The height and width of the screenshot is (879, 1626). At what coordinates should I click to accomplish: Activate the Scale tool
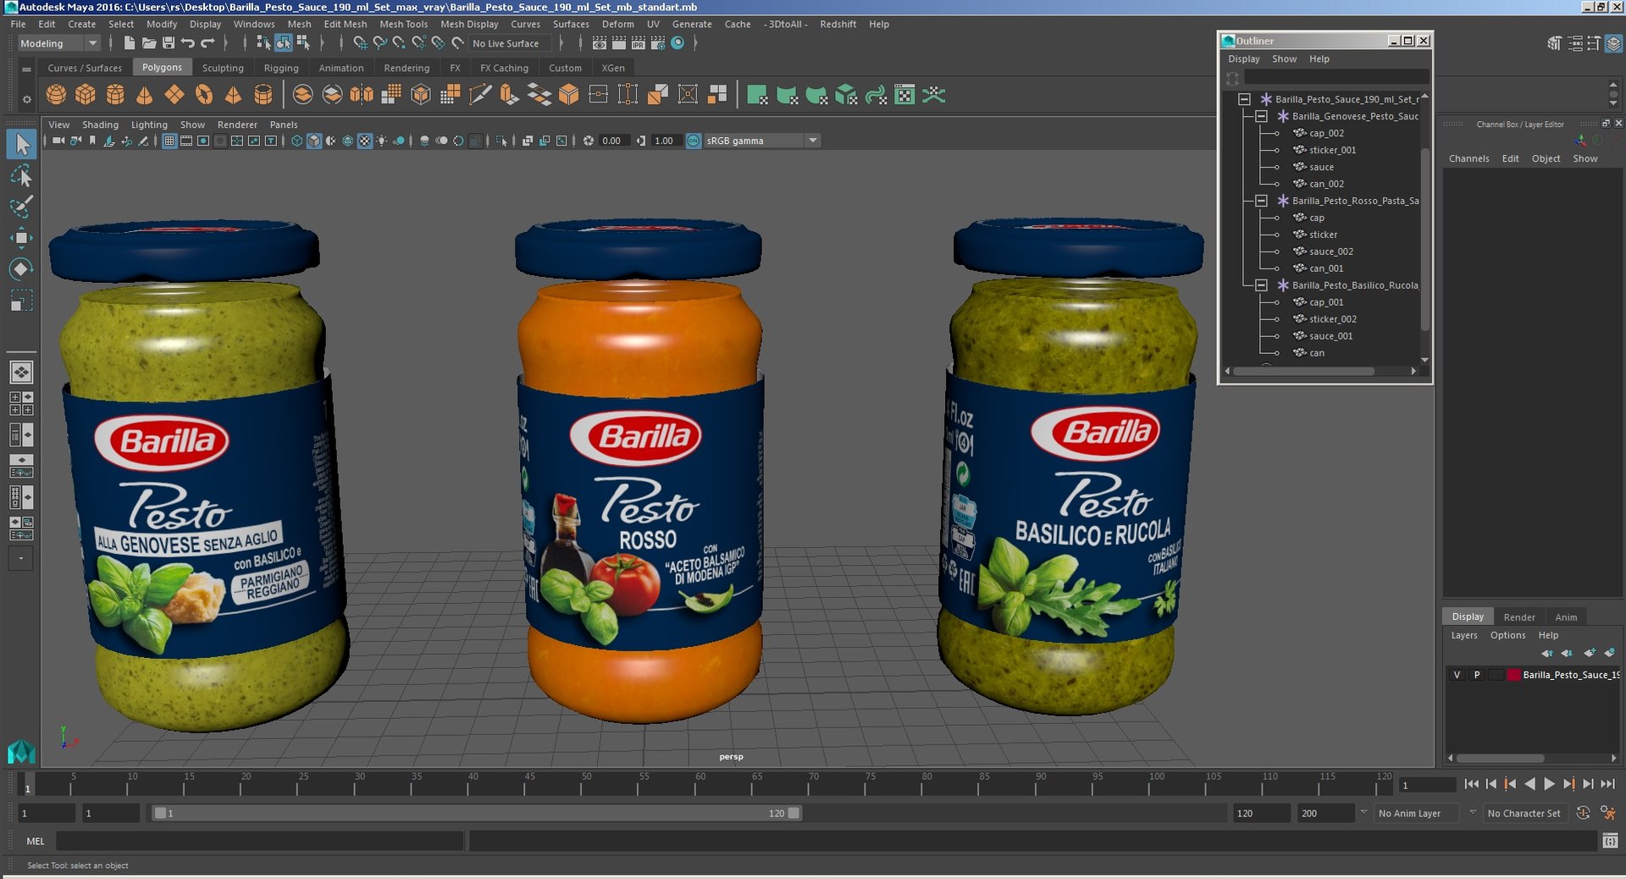[22, 301]
